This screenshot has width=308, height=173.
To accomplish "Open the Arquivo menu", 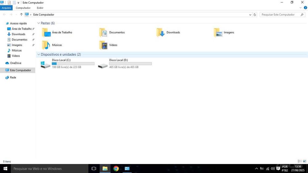I will 6,8.
